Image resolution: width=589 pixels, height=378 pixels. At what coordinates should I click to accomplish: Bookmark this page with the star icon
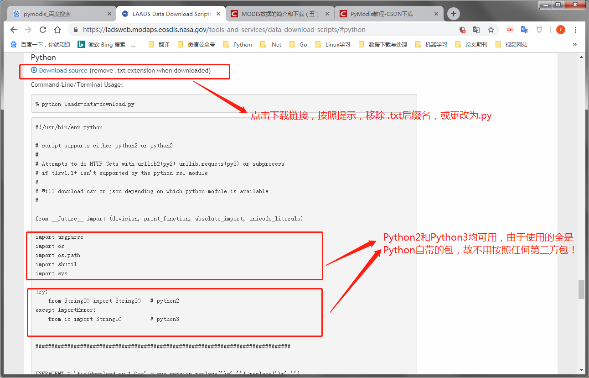(x=491, y=29)
